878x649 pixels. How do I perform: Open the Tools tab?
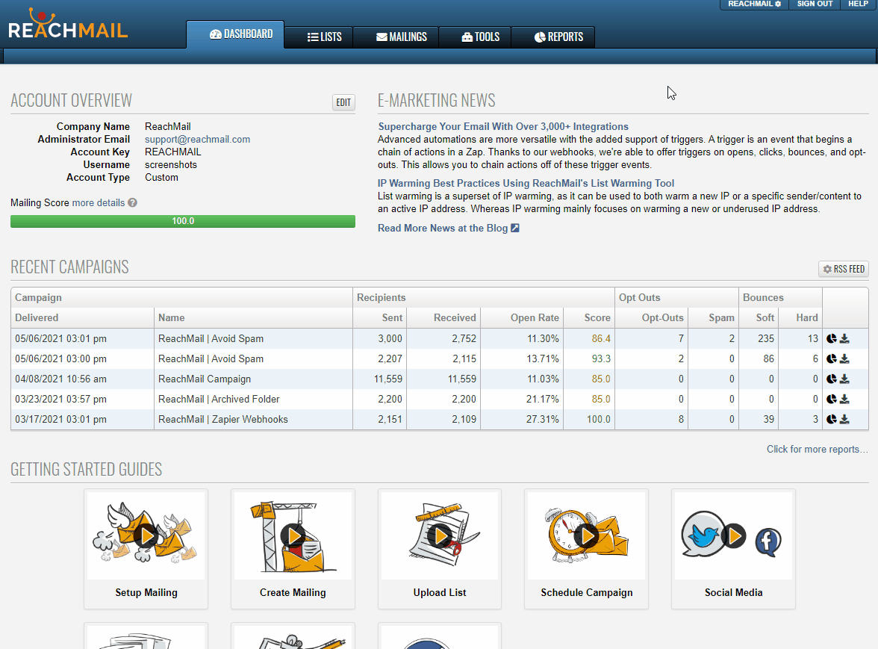481,37
